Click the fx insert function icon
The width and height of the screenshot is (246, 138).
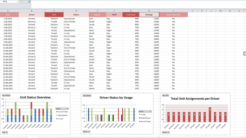(29, 1)
